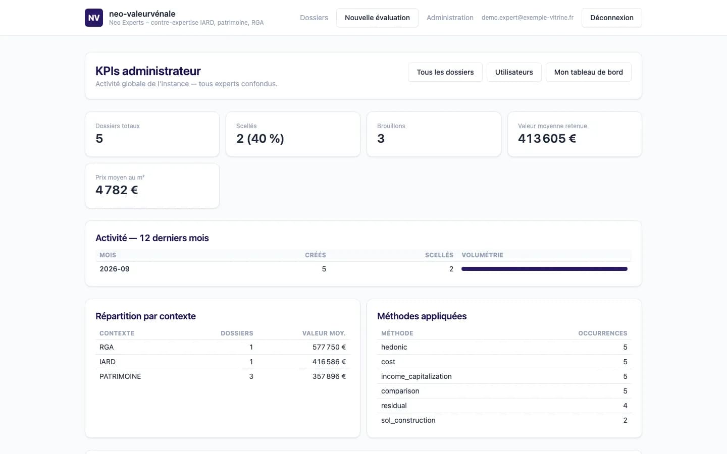Select the sol_construction method row
The width and height of the screenshot is (727, 454).
(504, 420)
